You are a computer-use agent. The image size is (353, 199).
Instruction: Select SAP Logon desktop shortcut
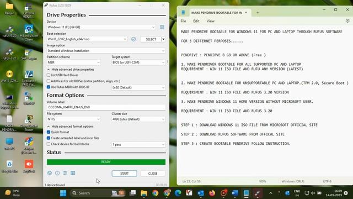pyautogui.click(x=29, y=54)
